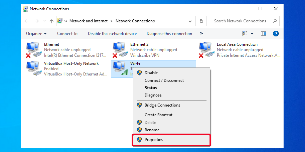The image size is (305, 152).
Task: Go forward with the forward arrow
Action: tap(37, 21)
